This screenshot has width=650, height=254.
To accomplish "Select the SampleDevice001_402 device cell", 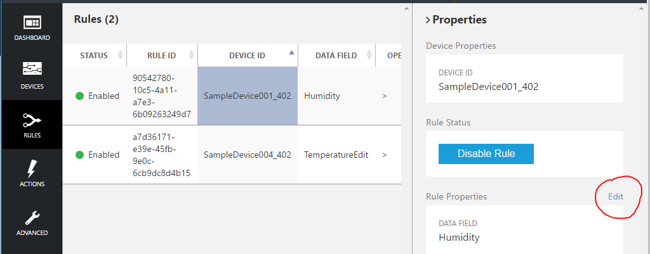I will coord(247,96).
